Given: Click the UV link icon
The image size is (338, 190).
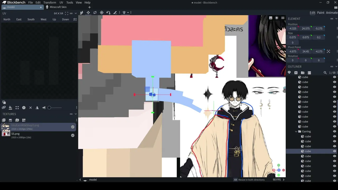Looking at the screenshot, I should tap(4, 108).
